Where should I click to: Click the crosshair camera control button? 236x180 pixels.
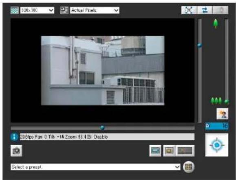217,145
